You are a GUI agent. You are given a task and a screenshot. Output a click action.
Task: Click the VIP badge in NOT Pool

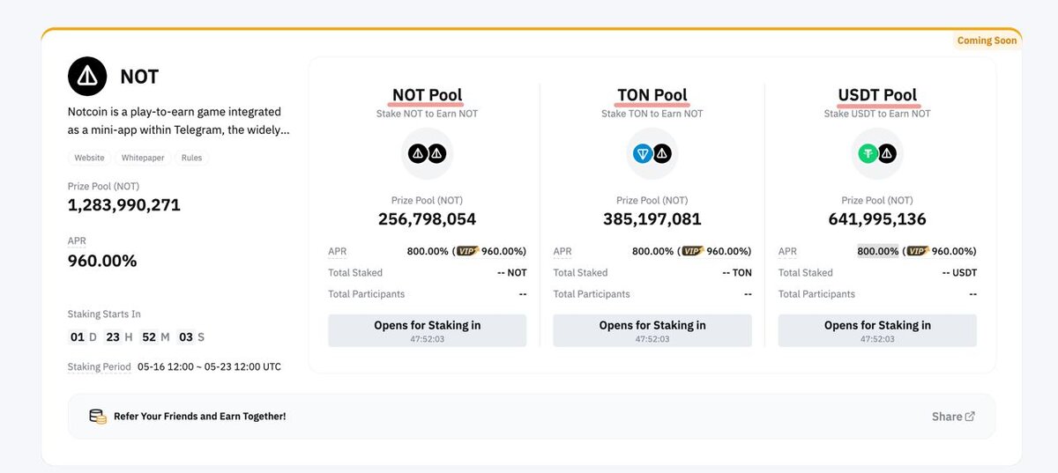pos(468,251)
